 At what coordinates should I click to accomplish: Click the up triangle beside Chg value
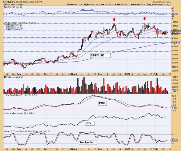(170, 5)
